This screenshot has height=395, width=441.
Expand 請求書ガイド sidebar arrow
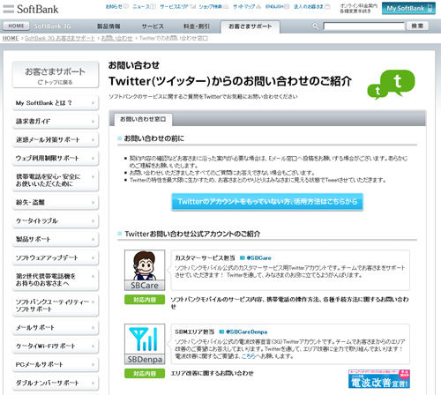[x=93, y=122]
